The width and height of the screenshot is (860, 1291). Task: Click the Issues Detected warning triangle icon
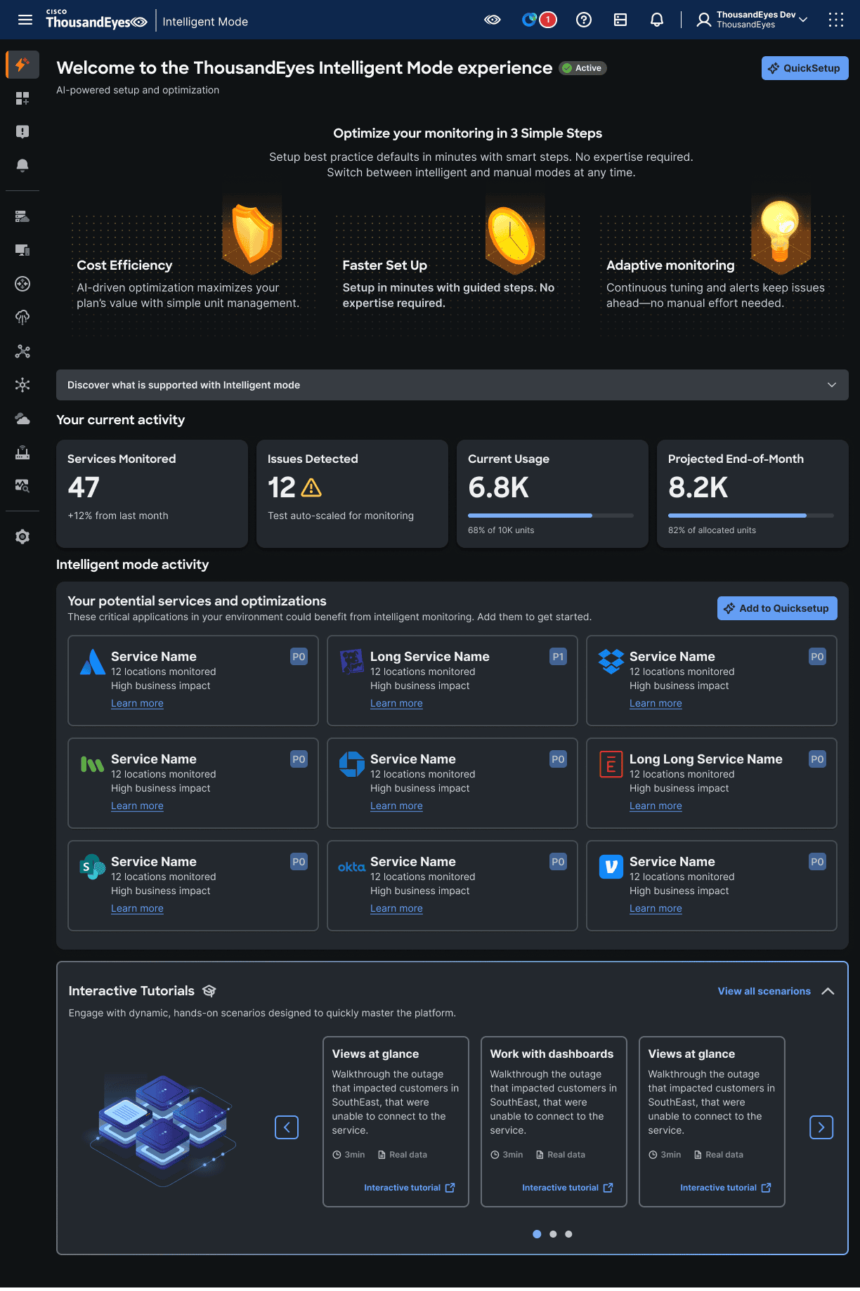311,487
